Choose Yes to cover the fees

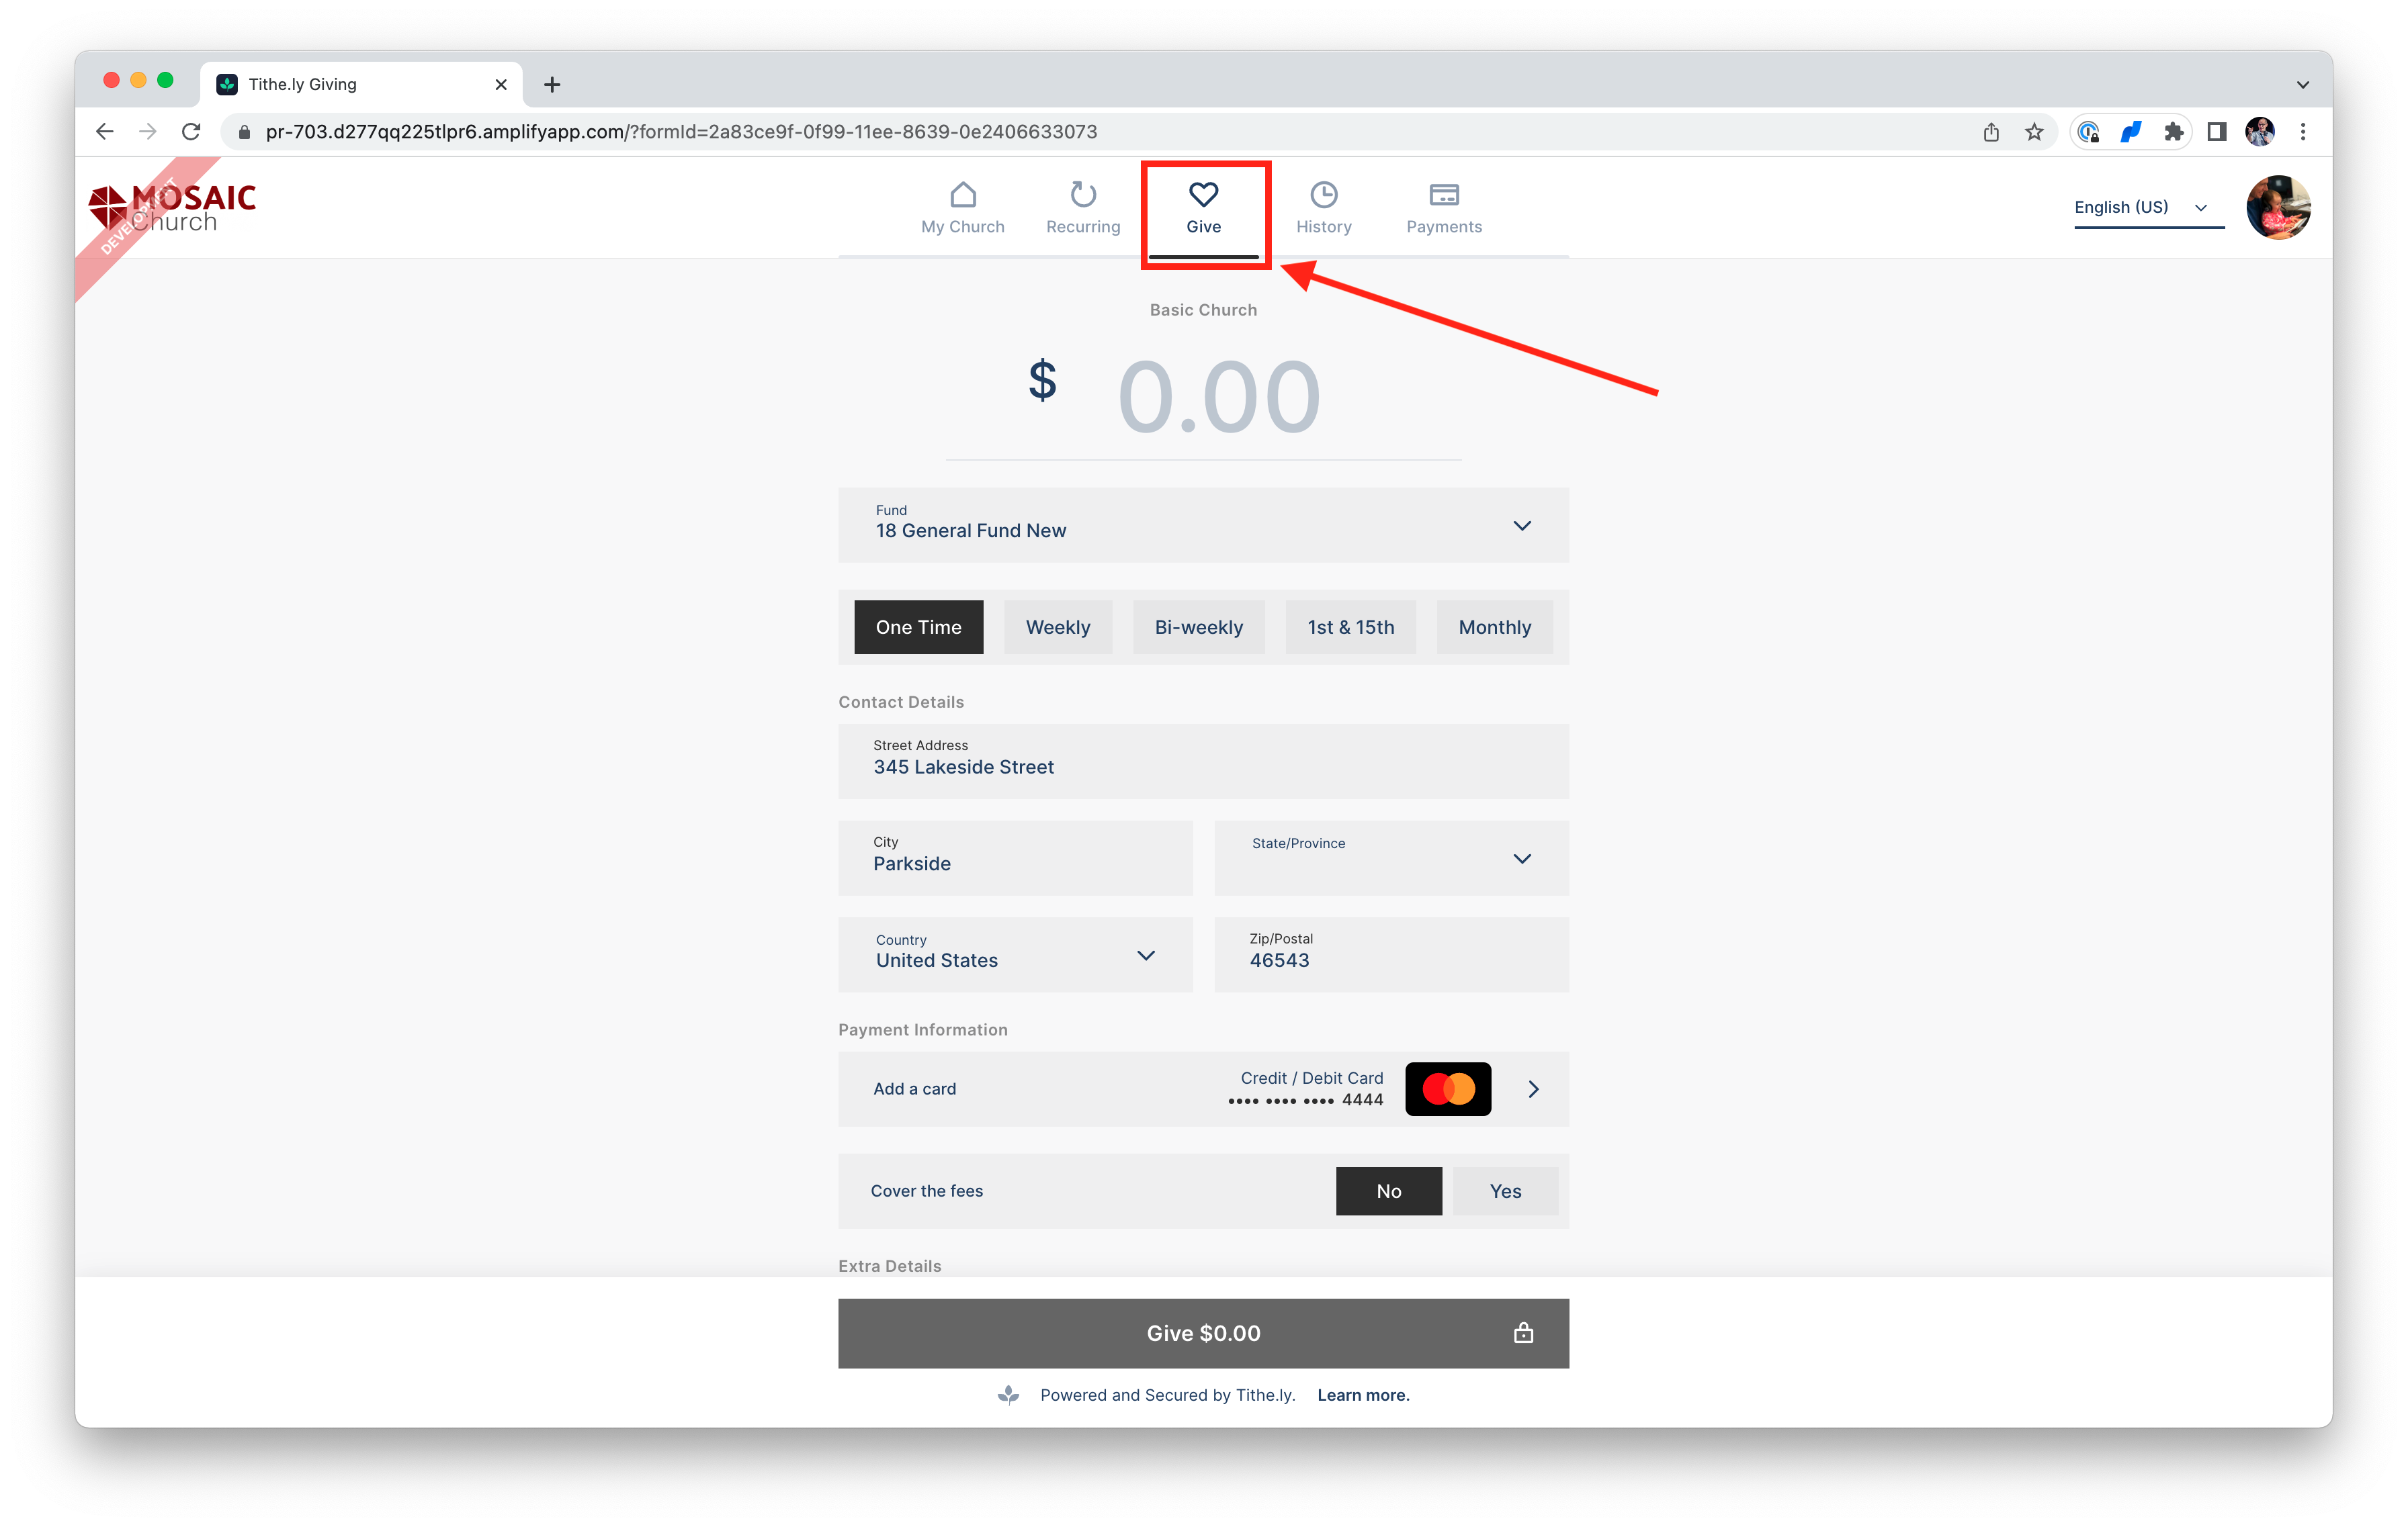(x=1504, y=1191)
